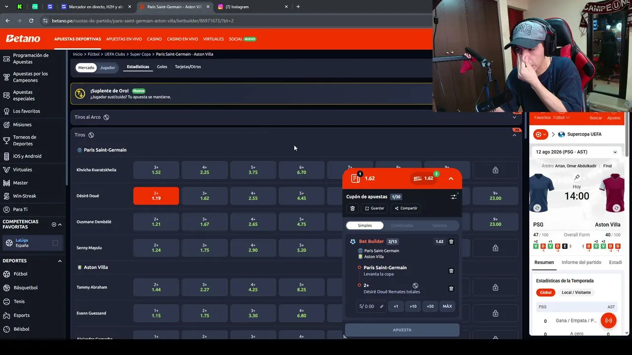
Task: Switch to the Tarjetas/Otros tab
Action: tap(188, 67)
